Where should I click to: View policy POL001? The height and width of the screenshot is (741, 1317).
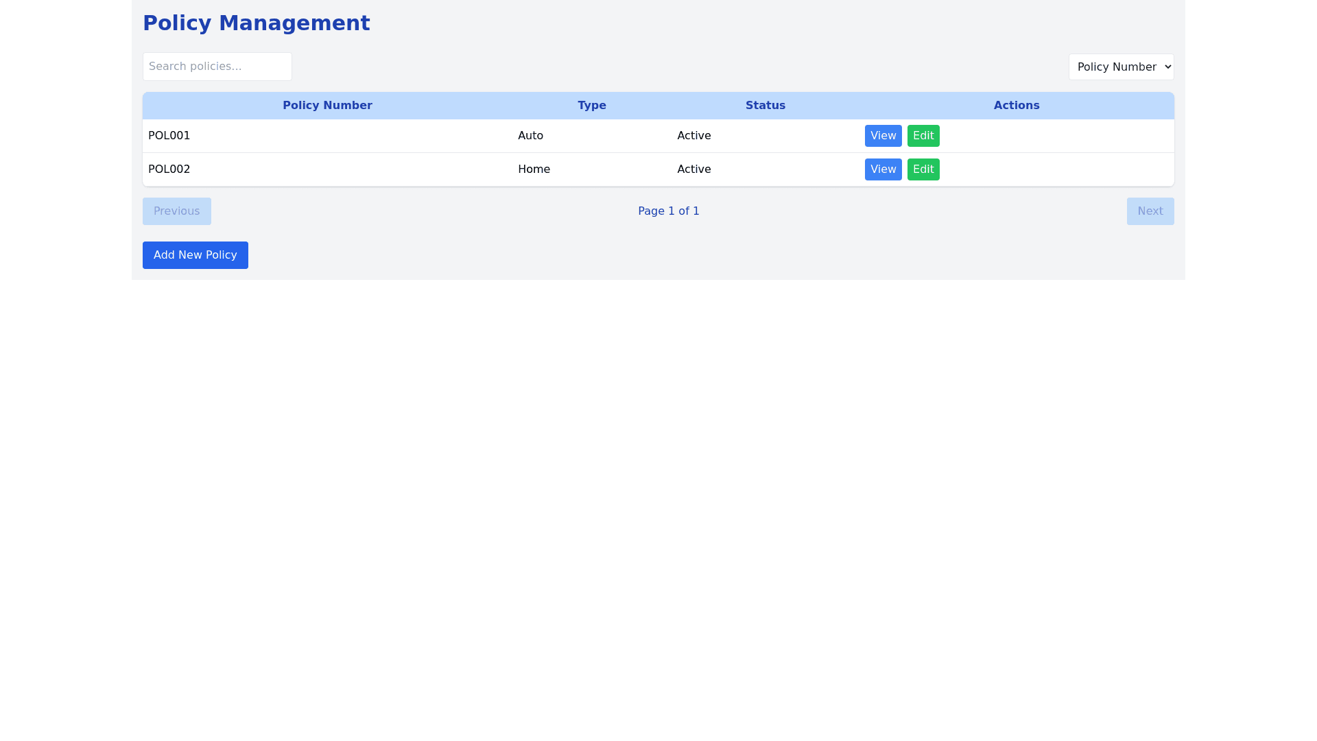tap(883, 136)
